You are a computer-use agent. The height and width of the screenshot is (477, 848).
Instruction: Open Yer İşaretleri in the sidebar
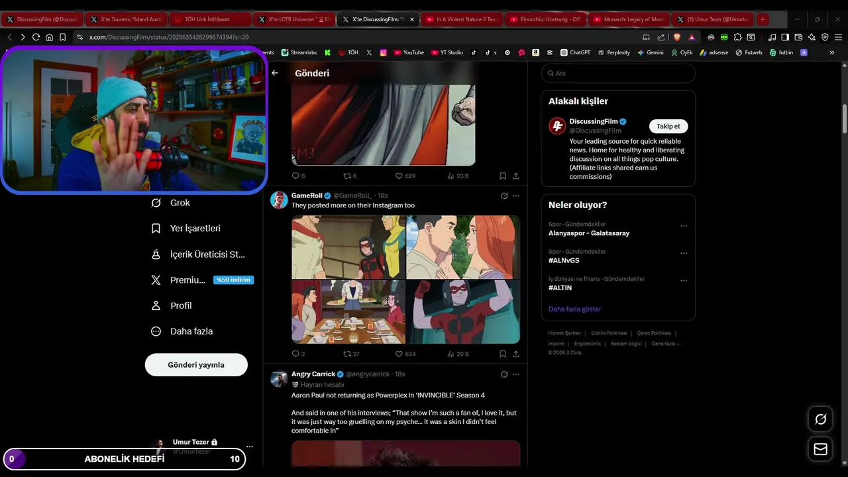coord(186,229)
